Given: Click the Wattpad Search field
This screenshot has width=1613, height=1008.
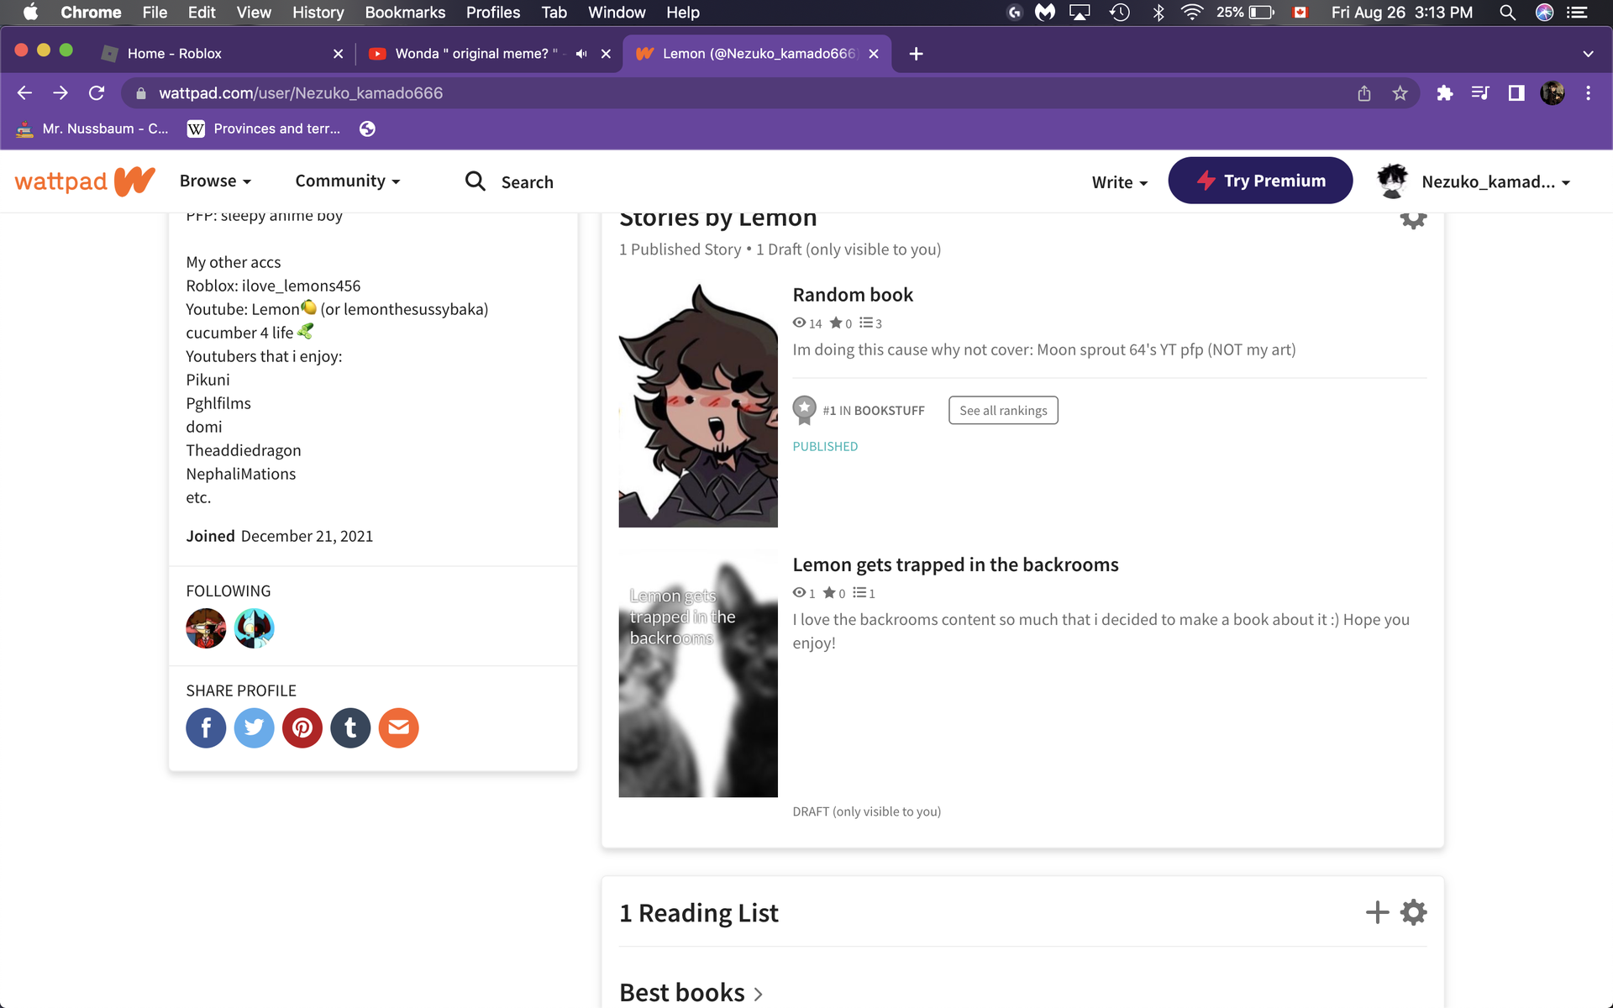Looking at the screenshot, I should point(527,182).
